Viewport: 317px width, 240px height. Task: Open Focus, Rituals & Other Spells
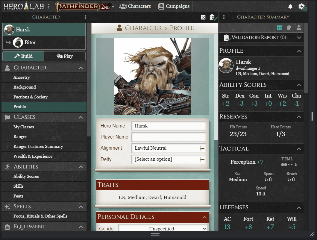click(x=44, y=216)
